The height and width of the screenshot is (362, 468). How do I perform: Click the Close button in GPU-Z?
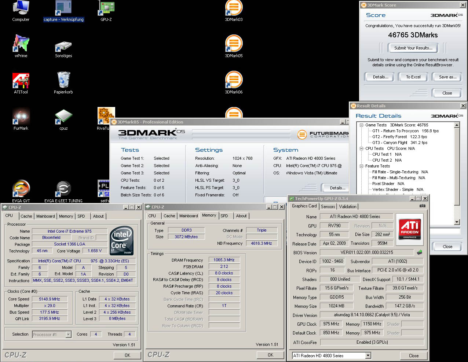[x=414, y=355]
